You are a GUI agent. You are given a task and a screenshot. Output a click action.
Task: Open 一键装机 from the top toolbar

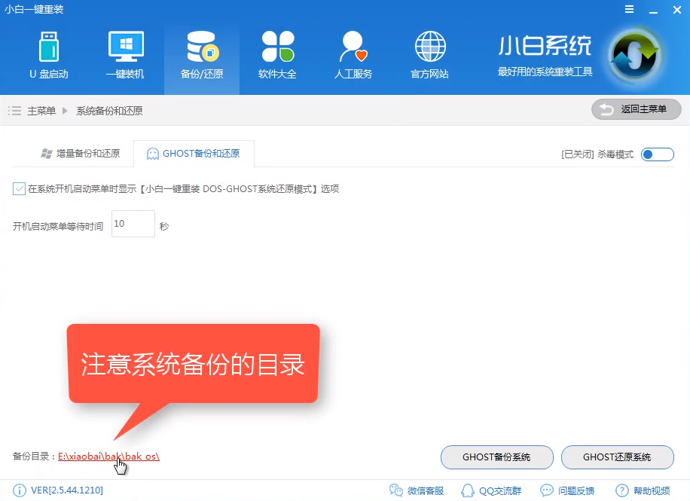(125, 54)
